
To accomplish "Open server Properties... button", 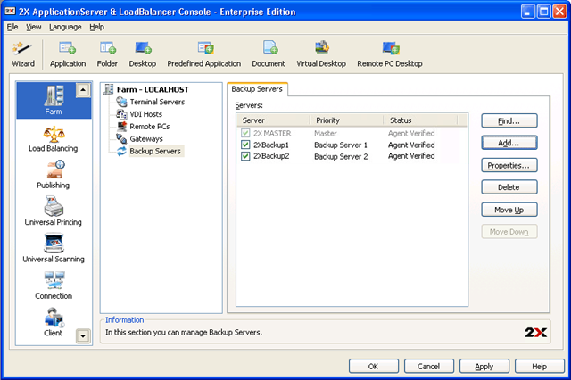I will [x=509, y=166].
